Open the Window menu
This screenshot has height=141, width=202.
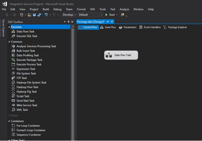click(138, 9)
